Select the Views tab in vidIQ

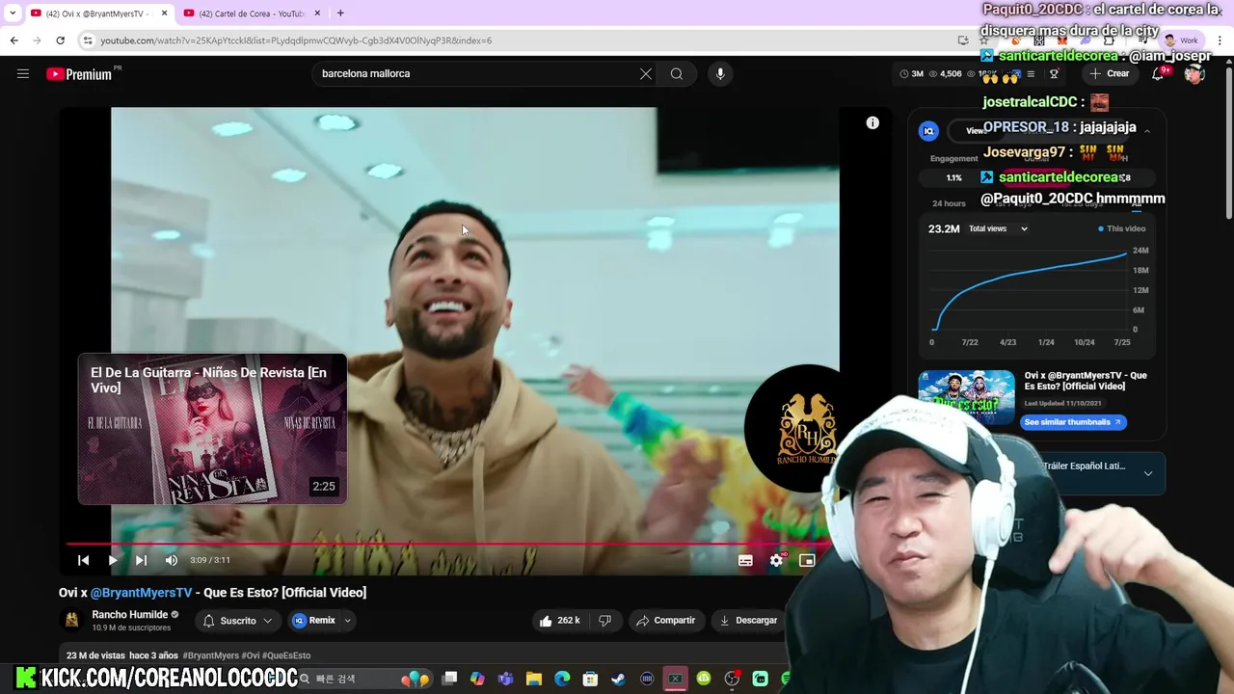pyautogui.click(x=975, y=131)
